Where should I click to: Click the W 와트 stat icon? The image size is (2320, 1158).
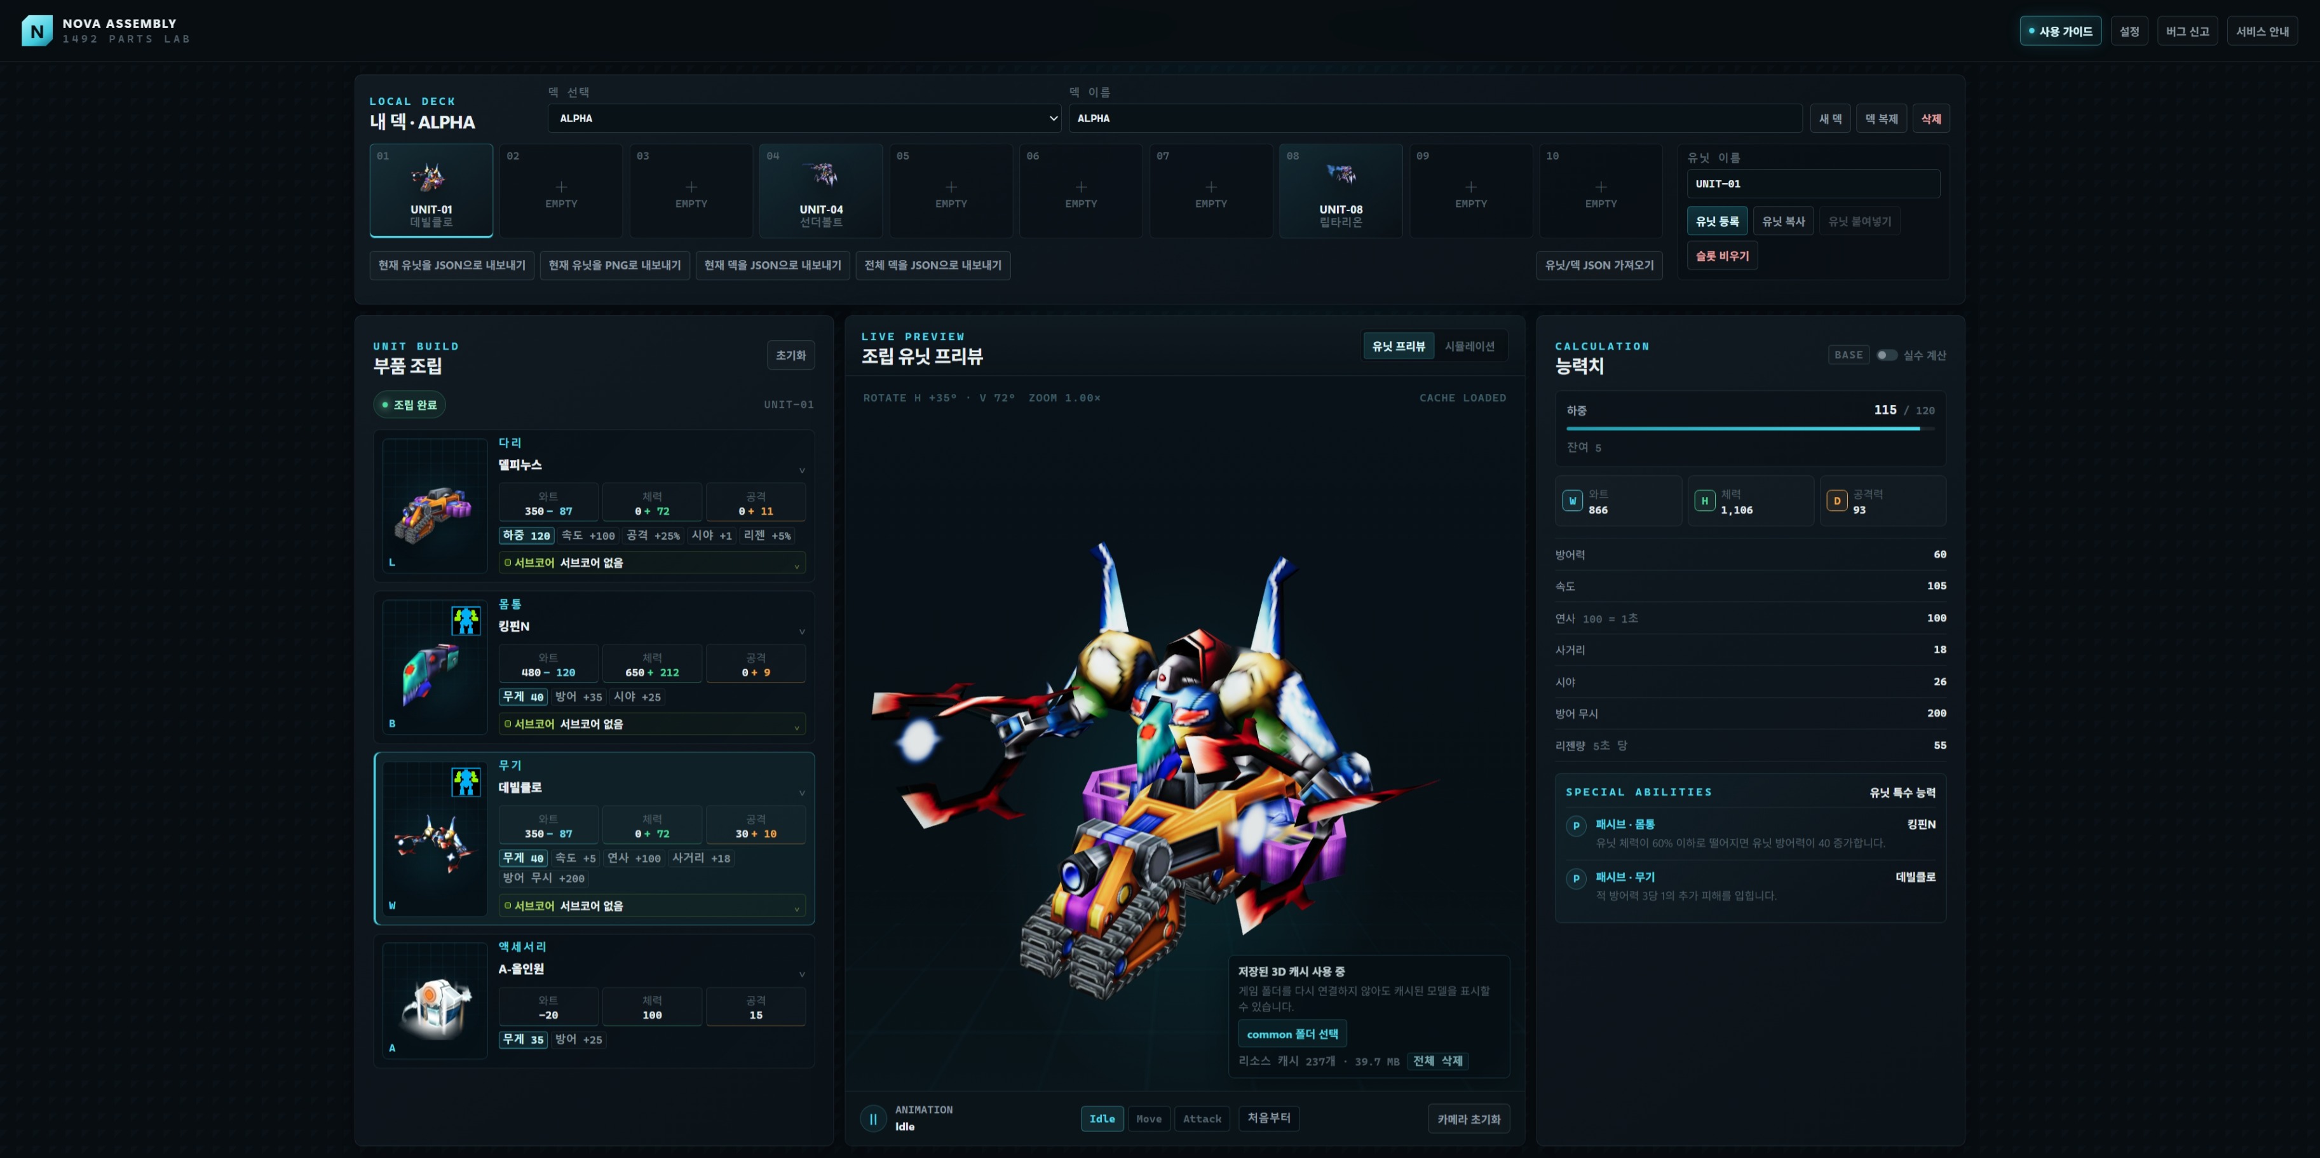tap(1573, 501)
